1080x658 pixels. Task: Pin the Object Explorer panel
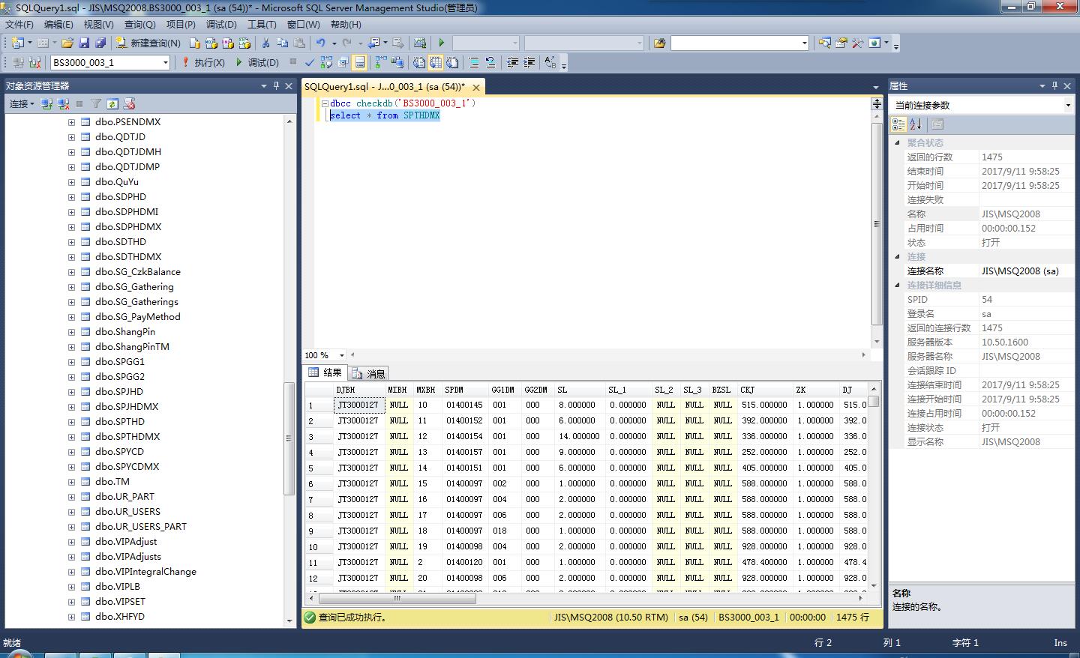click(276, 85)
